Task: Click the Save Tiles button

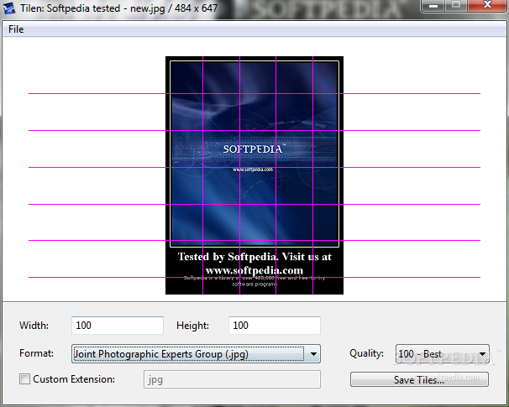Action: [419, 379]
